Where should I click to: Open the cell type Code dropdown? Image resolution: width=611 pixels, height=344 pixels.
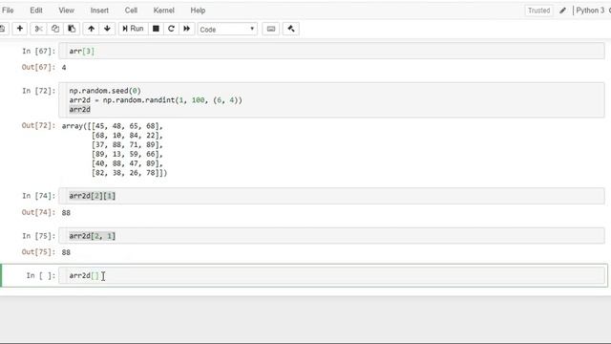[227, 30]
